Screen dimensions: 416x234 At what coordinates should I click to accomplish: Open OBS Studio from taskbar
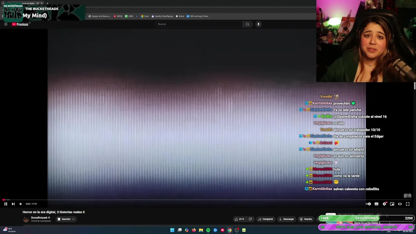pos(237,230)
